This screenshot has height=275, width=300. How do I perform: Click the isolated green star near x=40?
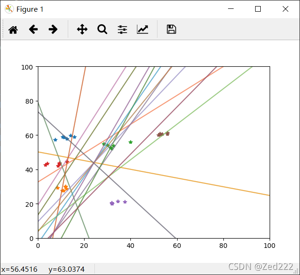click(130, 142)
